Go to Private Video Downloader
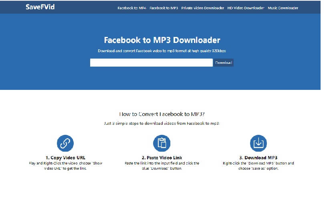325x199 pixels. point(202,8)
